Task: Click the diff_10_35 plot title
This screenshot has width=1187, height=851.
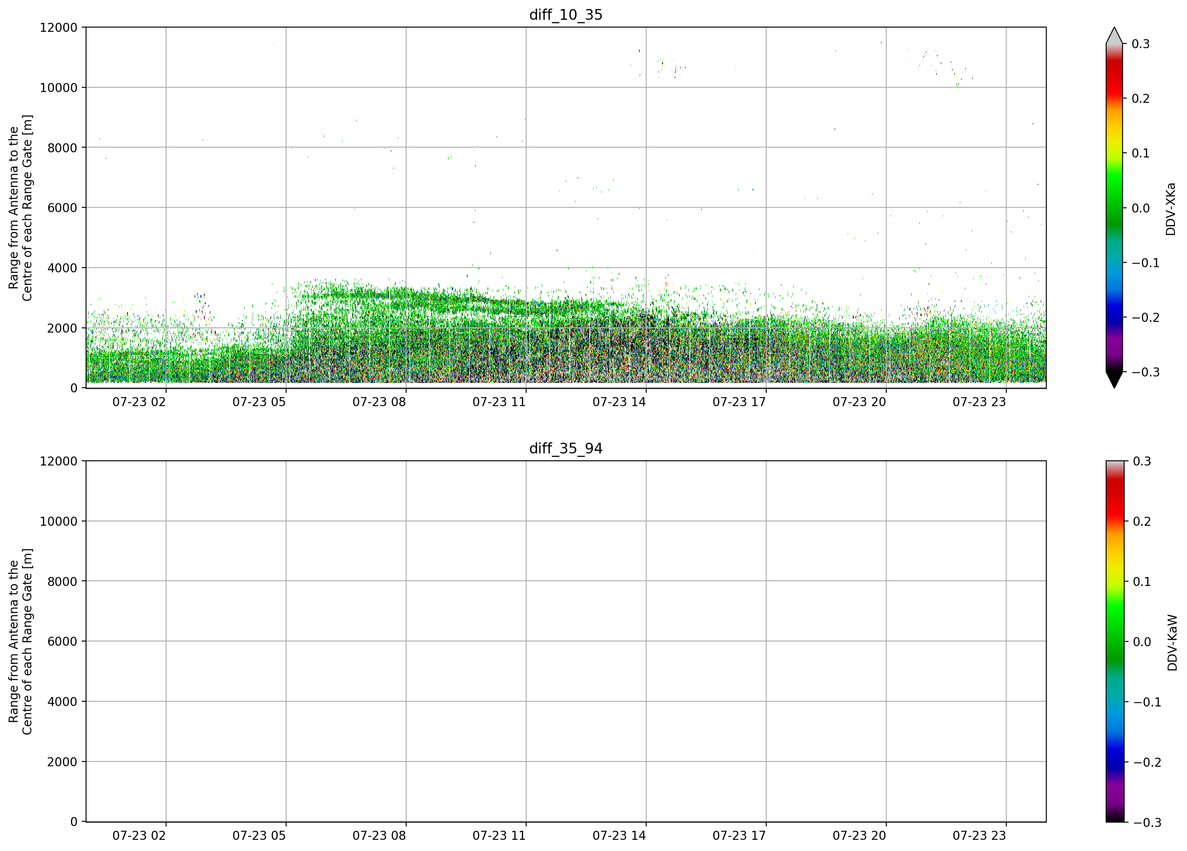Action: 566,15
